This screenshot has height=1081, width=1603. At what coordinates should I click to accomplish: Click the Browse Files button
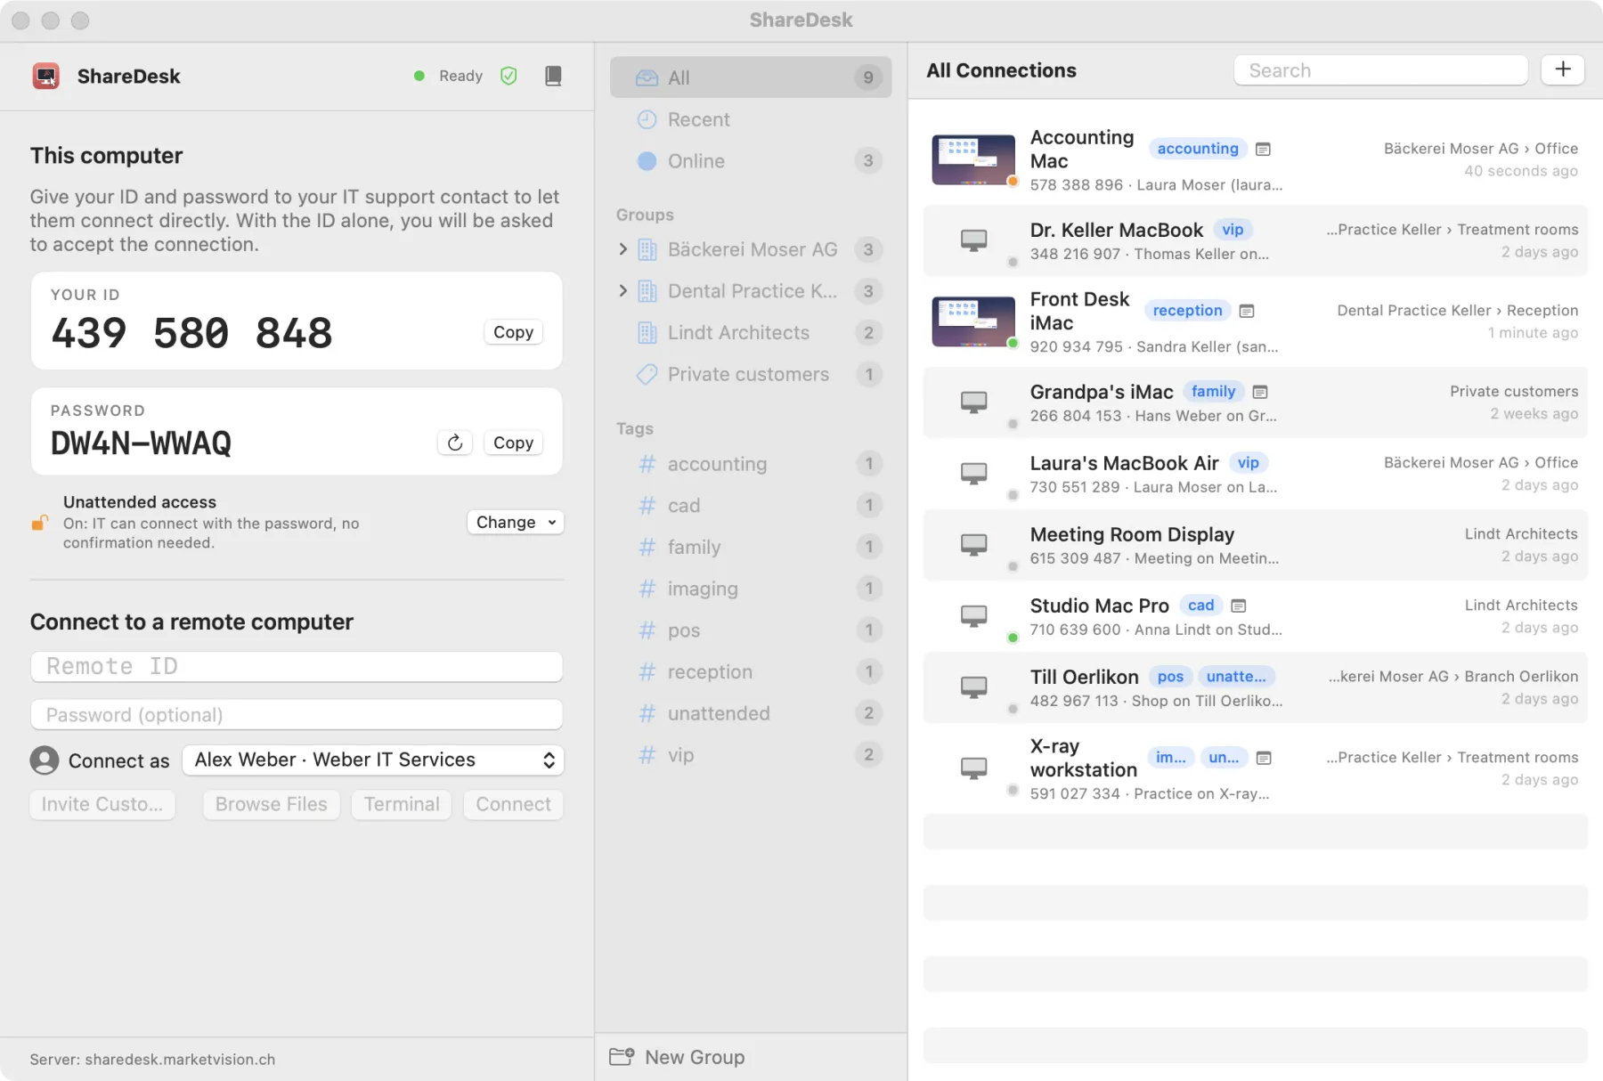[x=271, y=804]
